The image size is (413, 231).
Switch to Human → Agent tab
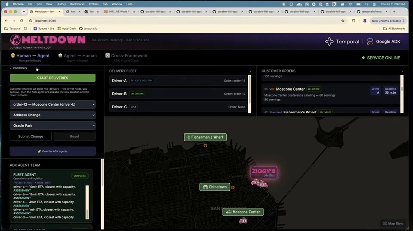coord(30,58)
